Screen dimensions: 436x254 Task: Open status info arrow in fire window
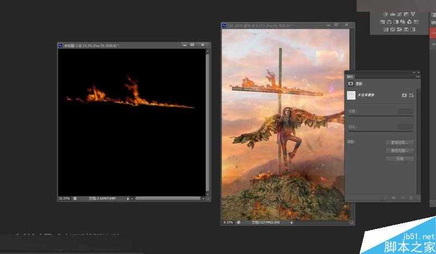[128, 198]
